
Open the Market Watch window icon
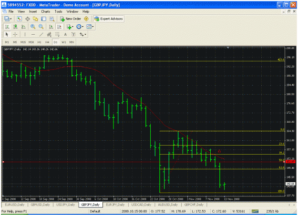(x=19, y=19)
